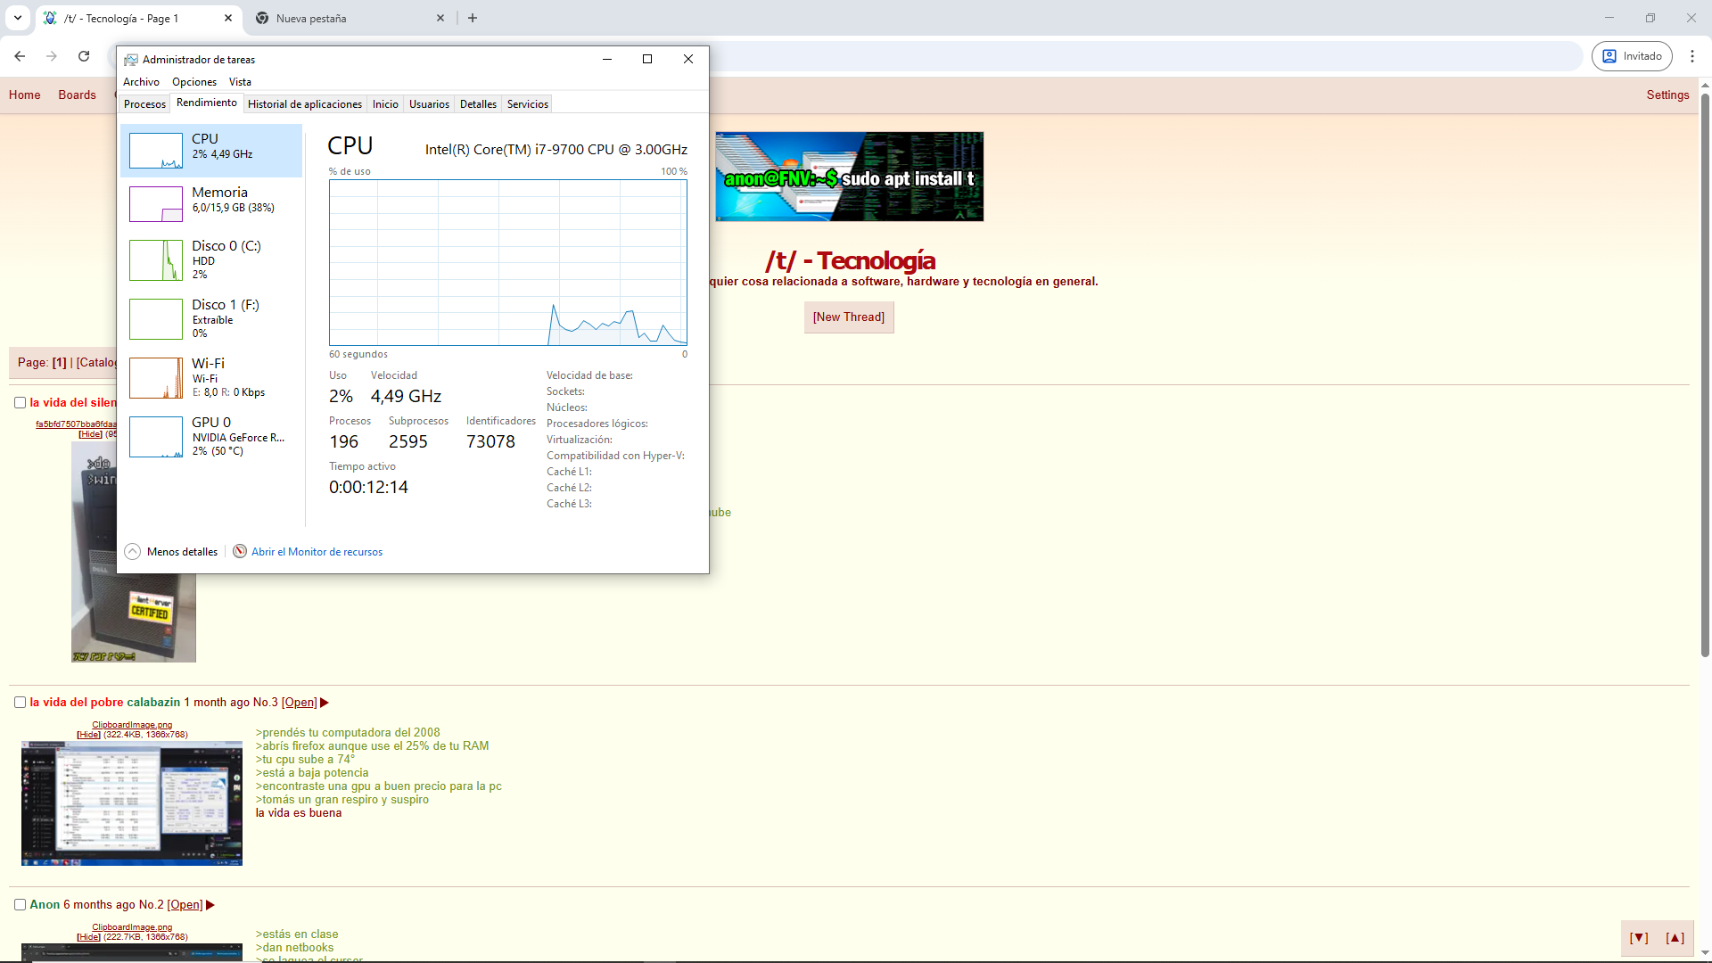The image size is (1712, 963).
Task: Select Disco 1 (F:) performance entry
Action: pyautogui.click(x=211, y=318)
